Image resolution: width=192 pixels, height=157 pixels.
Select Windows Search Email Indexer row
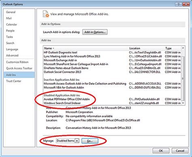(112, 103)
